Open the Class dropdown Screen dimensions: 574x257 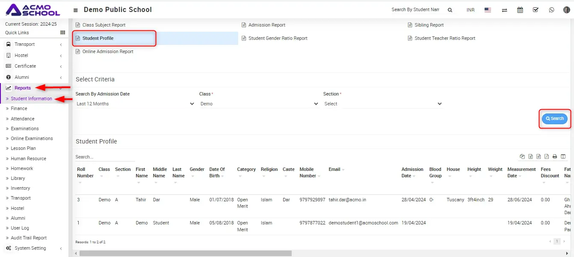[x=259, y=104]
